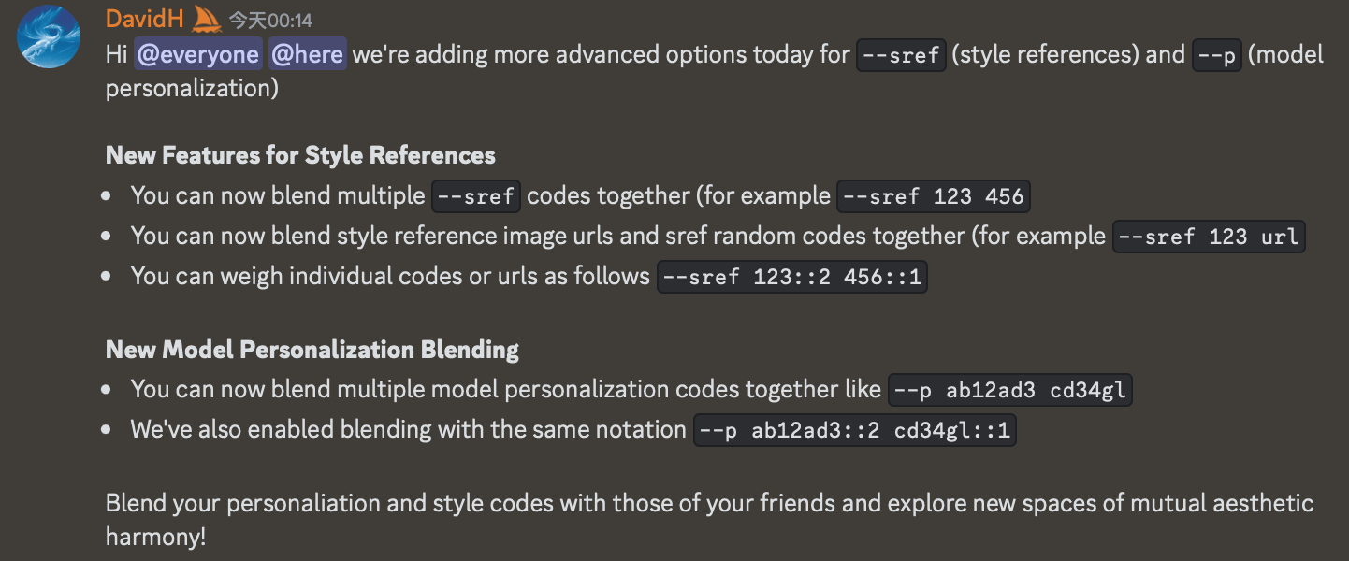The width and height of the screenshot is (1349, 561).
Task: Click the @here mention
Action: [308, 54]
